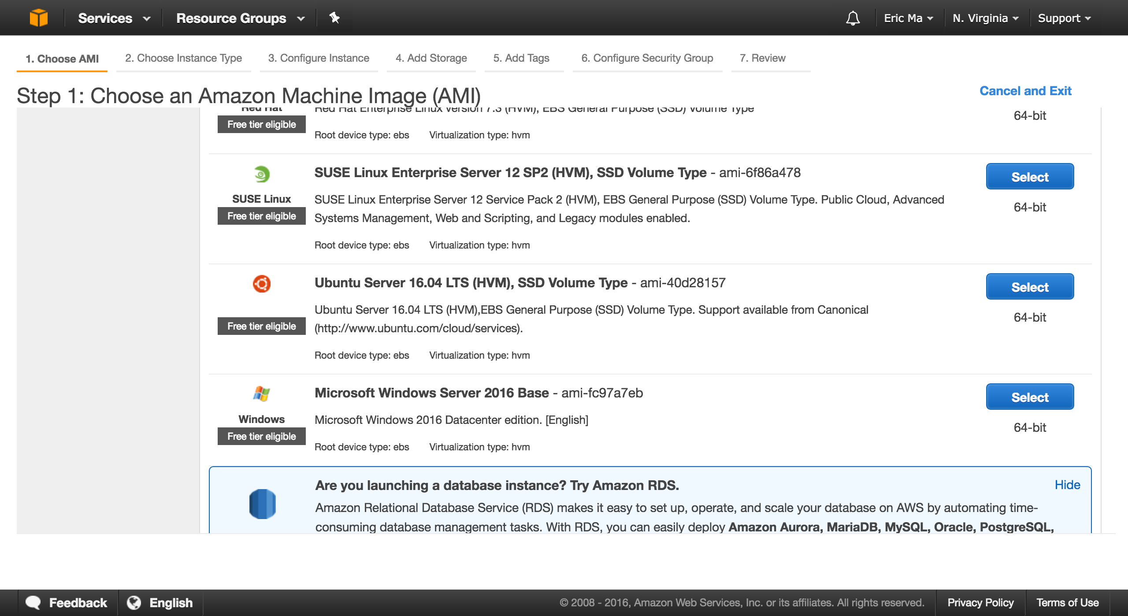Click the Amazon RDS database icon
This screenshot has width=1128, height=616.
coord(262,504)
